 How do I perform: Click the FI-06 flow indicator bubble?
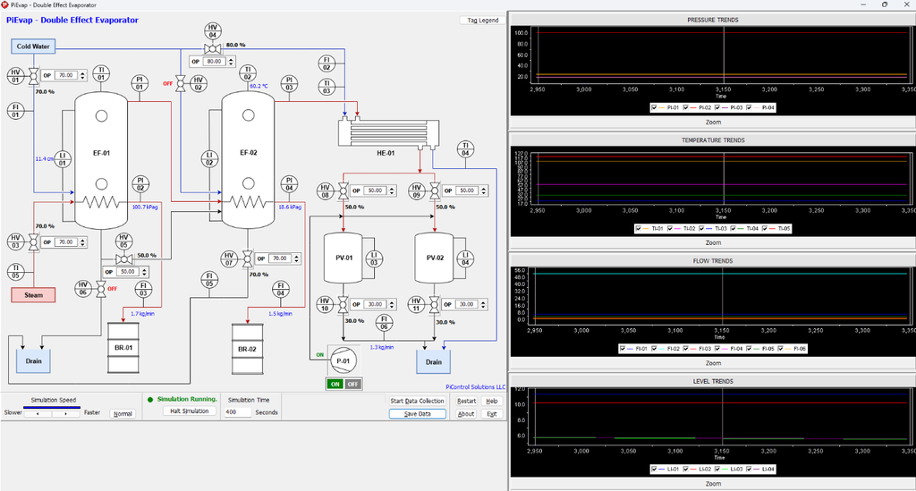tap(384, 323)
